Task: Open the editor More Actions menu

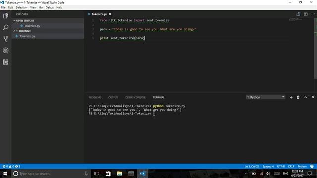Action: 313,14
